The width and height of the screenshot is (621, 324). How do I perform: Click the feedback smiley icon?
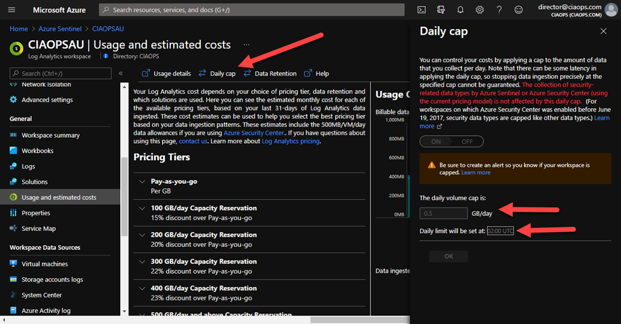click(x=519, y=10)
